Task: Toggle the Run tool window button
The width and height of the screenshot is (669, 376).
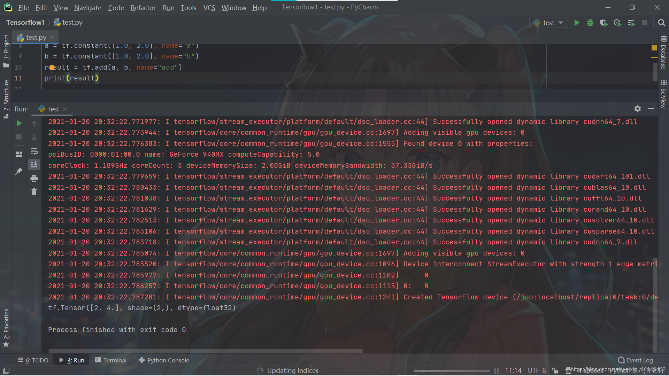Action: (72, 360)
